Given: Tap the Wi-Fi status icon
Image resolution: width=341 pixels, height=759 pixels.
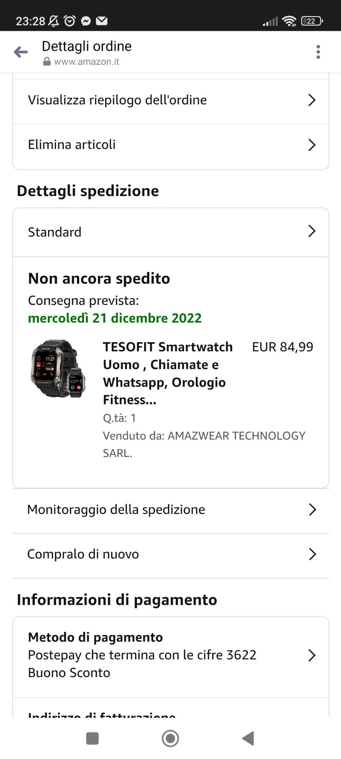Looking at the screenshot, I should tap(289, 21).
